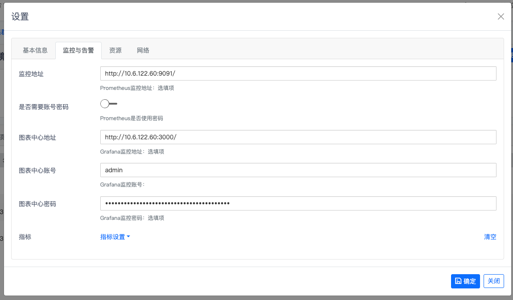Click the 监控地址 field label
The image size is (513, 300).
click(x=31, y=74)
